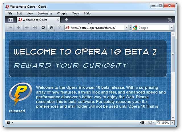Go forward with the Forward arrow
This screenshot has width=182, height=132.
(27, 28)
